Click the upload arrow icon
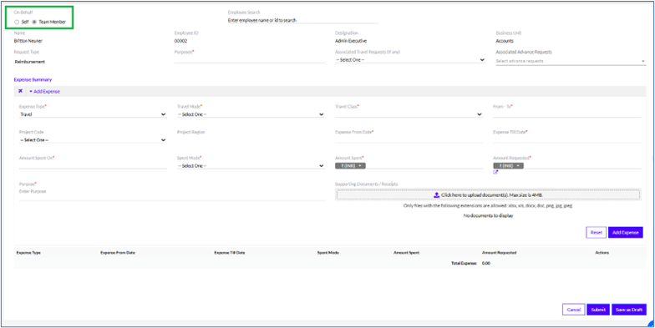Image resolution: width=655 pixels, height=328 pixels. click(x=436, y=195)
